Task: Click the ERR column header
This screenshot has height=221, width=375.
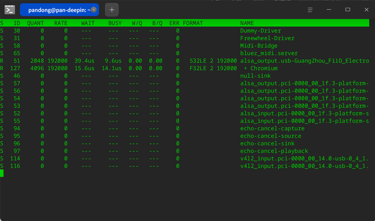Action: tap(174, 23)
